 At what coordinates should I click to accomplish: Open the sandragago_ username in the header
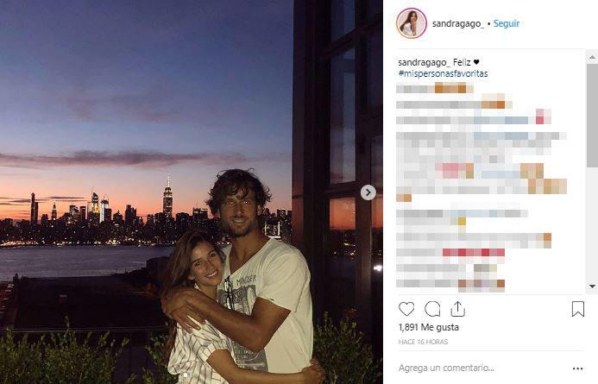pyautogui.click(x=458, y=23)
